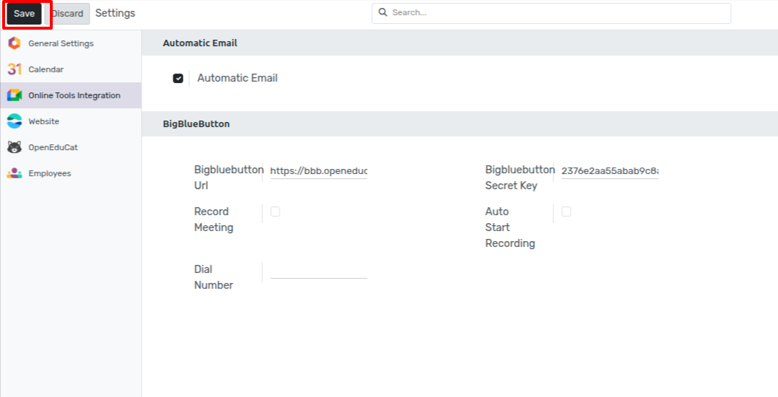Image resolution: width=778 pixels, height=397 pixels.
Task: Tick the Auto Start Recording checkbox
Action: (566, 211)
